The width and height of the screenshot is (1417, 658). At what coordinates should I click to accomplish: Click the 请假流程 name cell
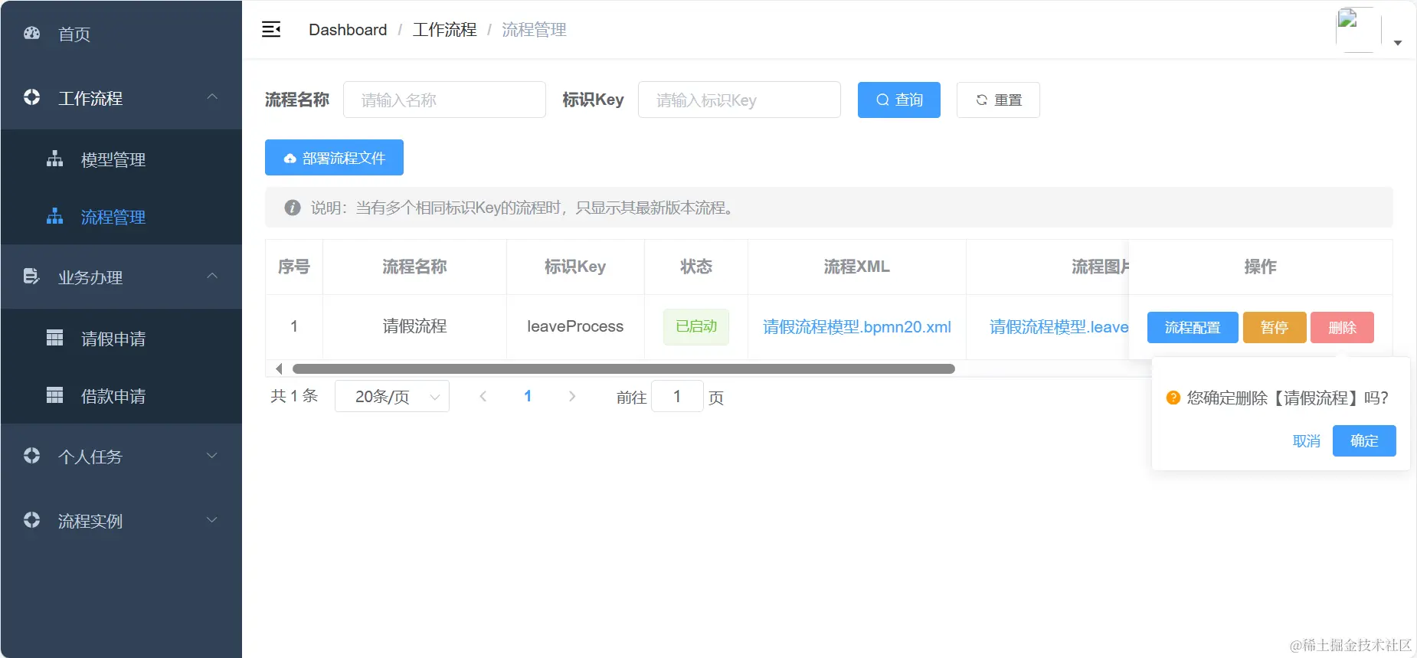(414, 326)
